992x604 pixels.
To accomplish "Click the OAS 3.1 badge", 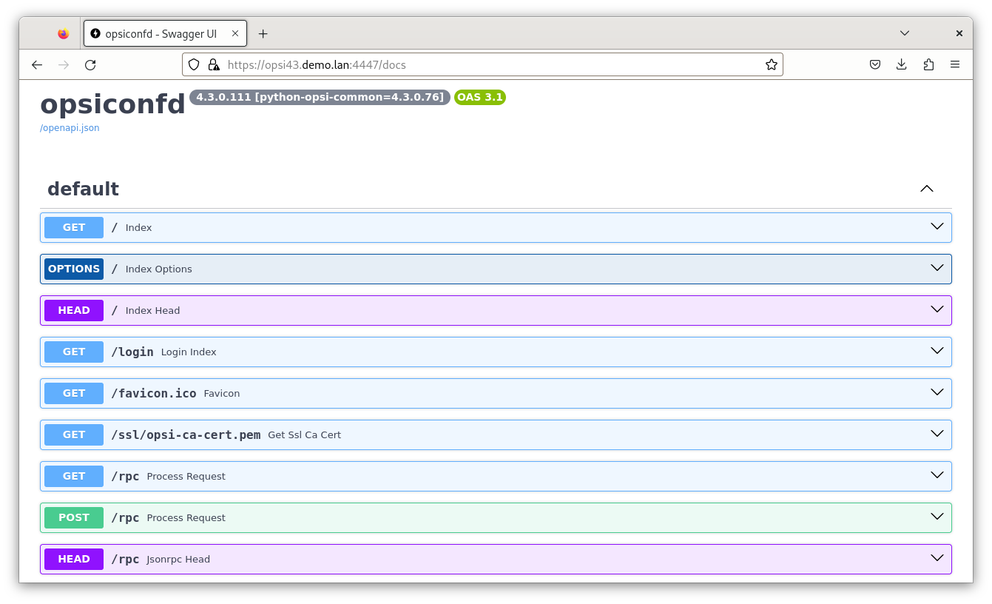I will (x=480, y=97).
